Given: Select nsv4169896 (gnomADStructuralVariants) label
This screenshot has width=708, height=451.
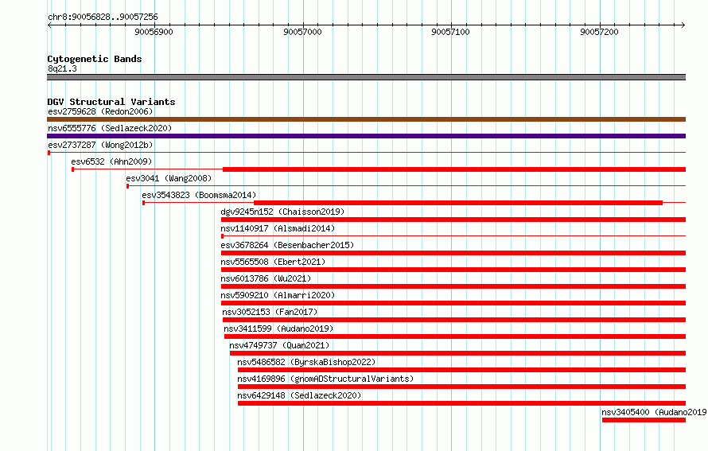Looking at the screenshot, I should [x=325, y=379].
